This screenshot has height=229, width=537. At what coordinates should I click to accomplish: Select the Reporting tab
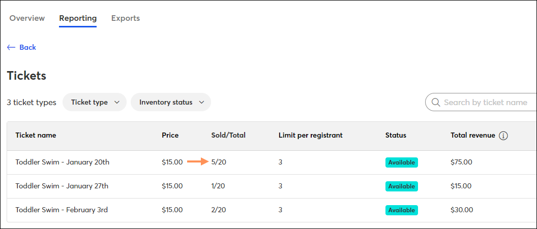[x=78, y=18]
